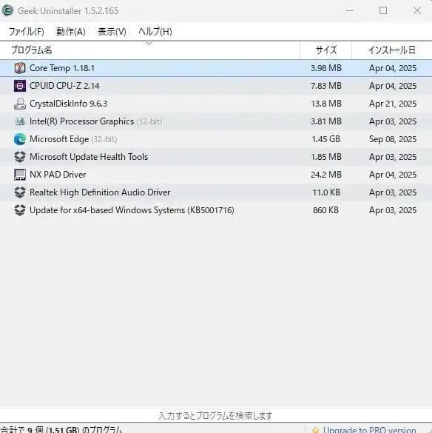The image size is (432, 433).
Task: Click the NX PAD Driver icon
Action: click(x=20, y=175)
